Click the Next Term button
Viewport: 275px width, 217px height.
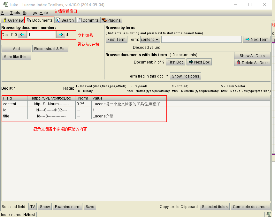tap(256, 40)
